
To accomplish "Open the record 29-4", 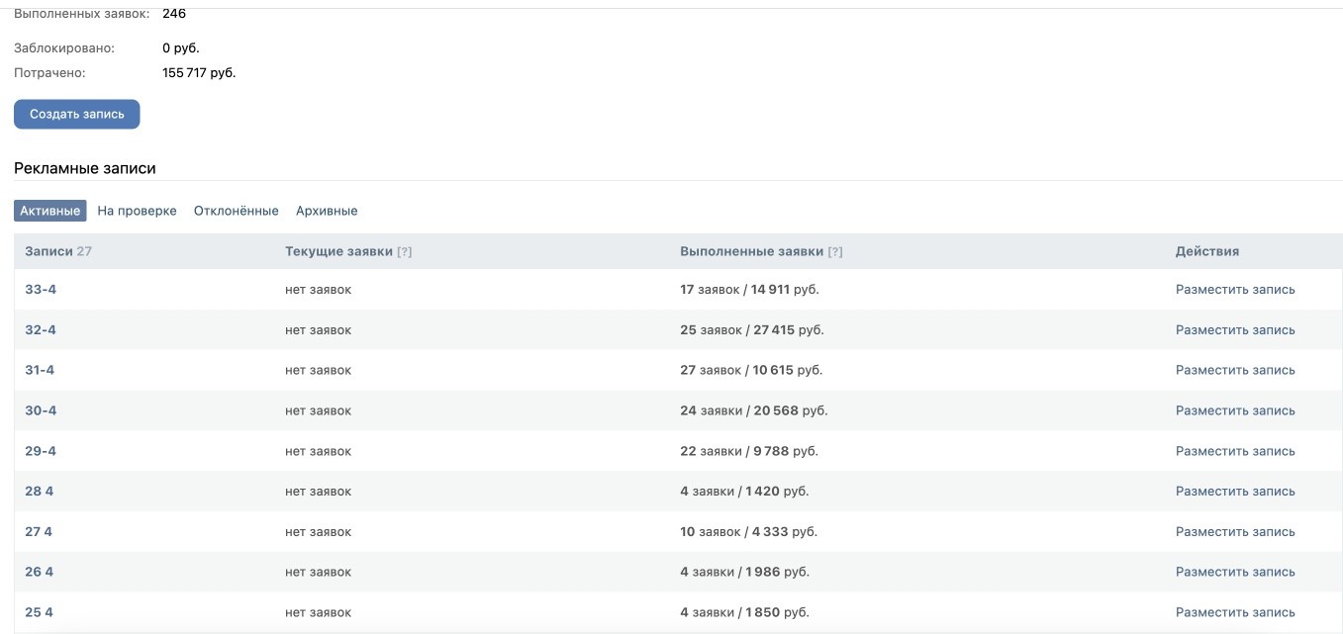I will [41, 451].
